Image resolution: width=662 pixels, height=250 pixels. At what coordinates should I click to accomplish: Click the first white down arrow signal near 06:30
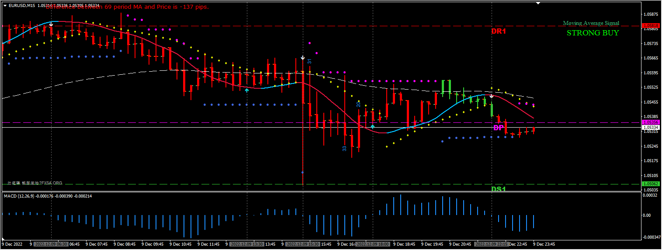51,24
